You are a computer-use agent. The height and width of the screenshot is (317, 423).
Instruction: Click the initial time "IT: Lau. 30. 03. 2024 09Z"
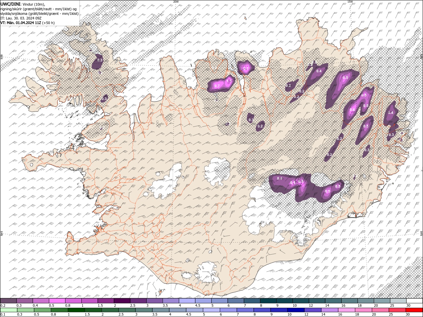click(21, 18)
